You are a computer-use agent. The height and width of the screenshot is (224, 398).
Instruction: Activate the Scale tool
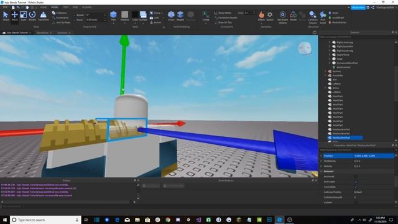(24, 16)
